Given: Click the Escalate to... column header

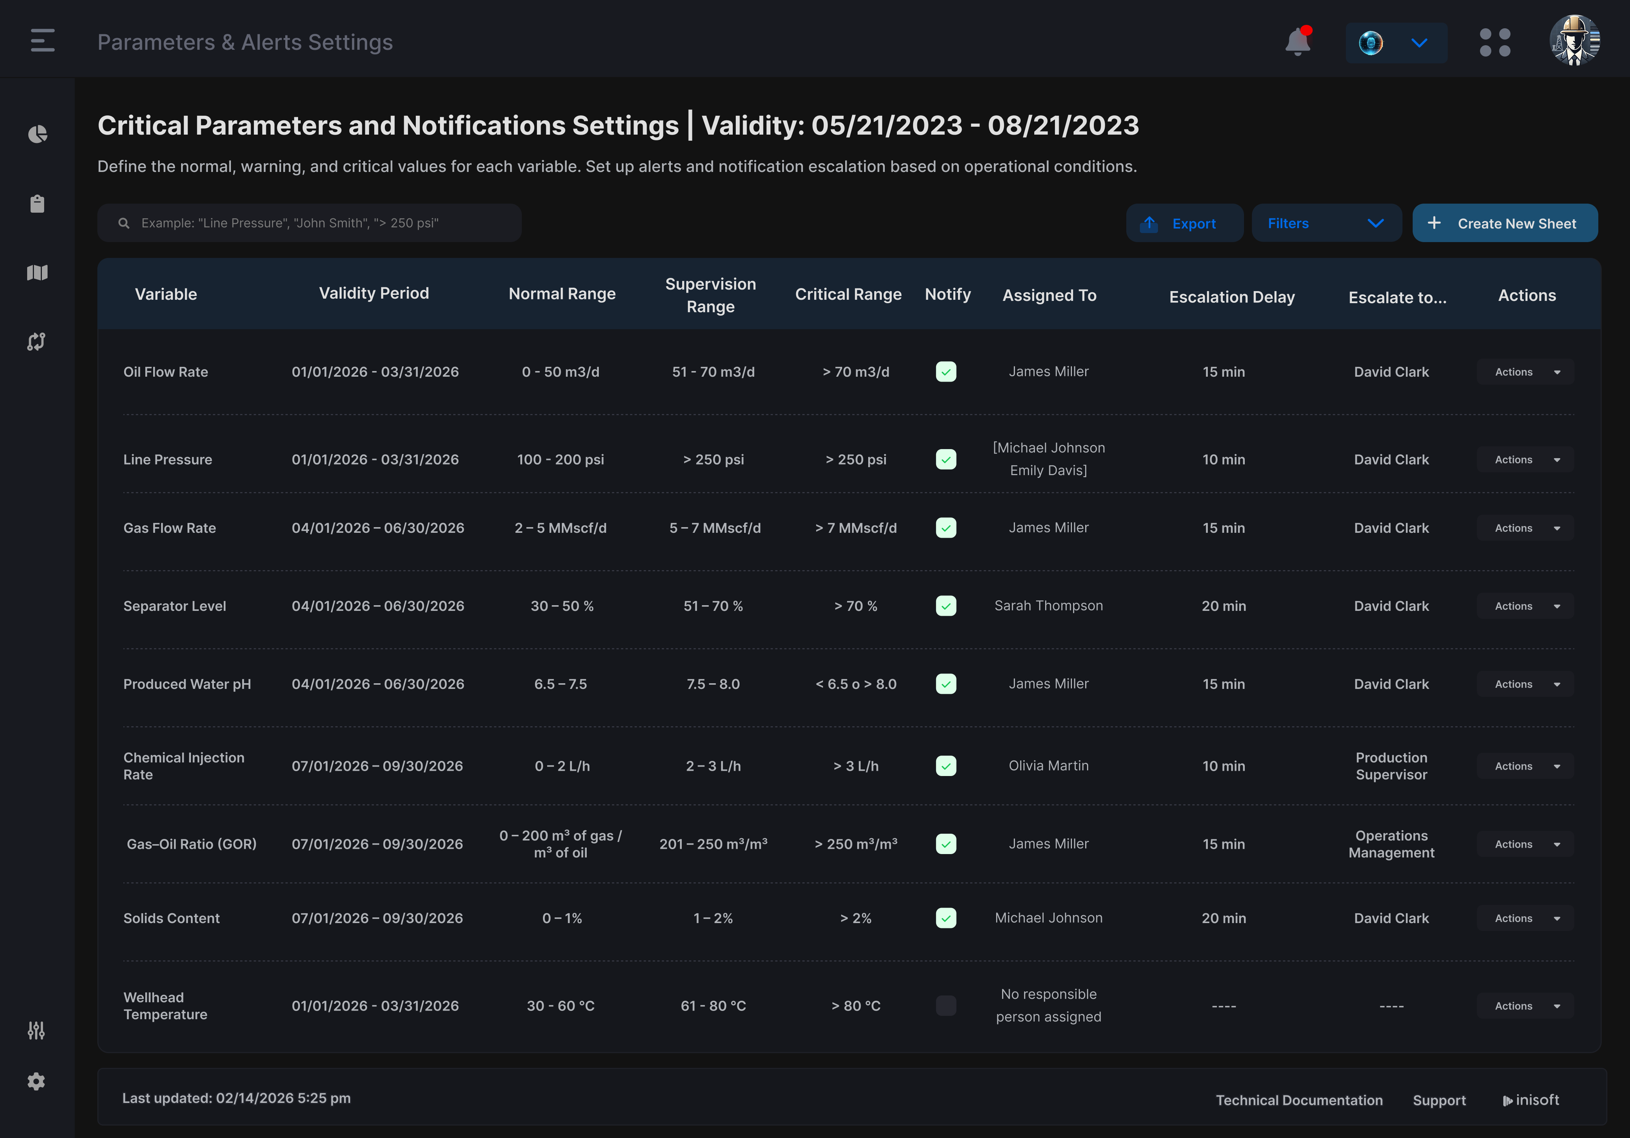Looking at the screenshot, I should (x=1397, y=297).
